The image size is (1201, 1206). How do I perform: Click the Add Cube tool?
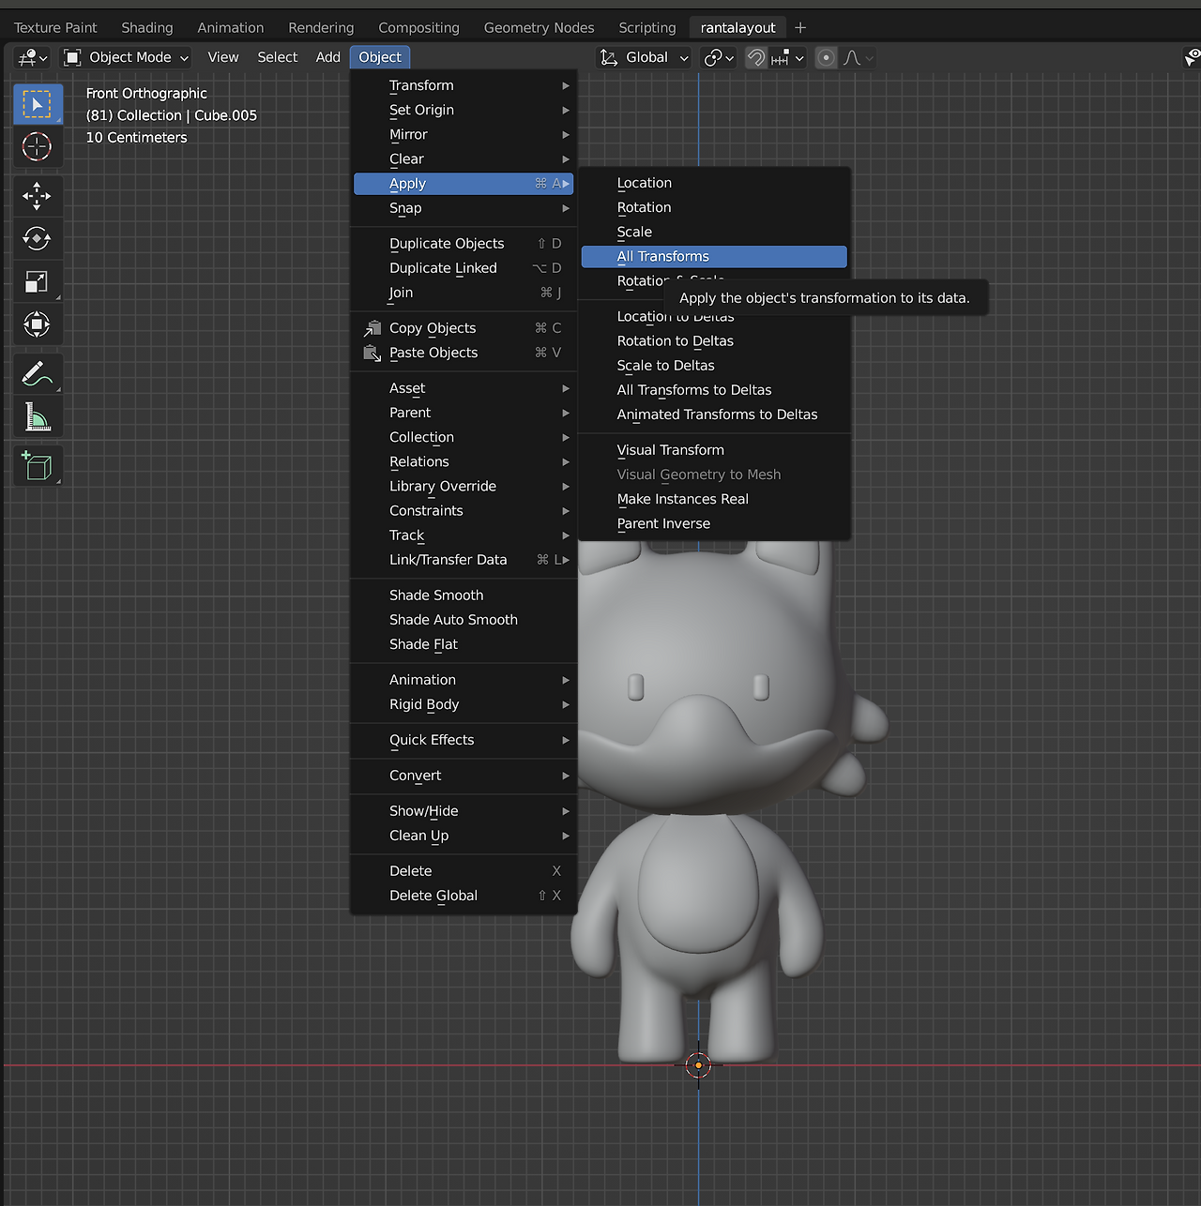coord(38,466)
